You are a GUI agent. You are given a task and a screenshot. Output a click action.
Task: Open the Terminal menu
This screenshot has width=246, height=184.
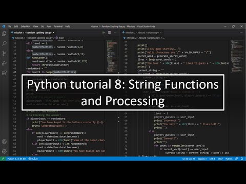click(58, 27)
